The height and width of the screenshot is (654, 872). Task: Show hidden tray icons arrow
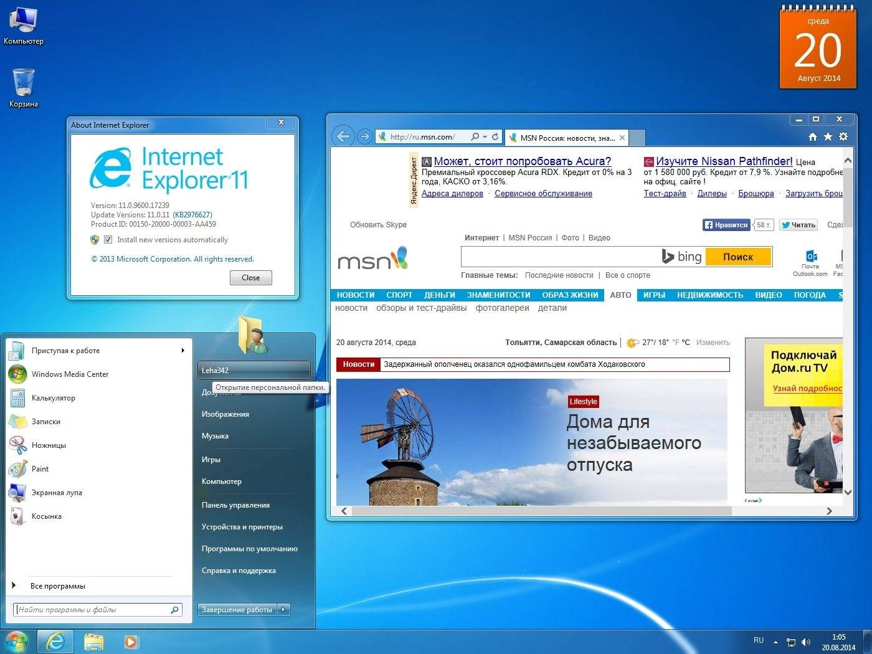click(775, 642)
